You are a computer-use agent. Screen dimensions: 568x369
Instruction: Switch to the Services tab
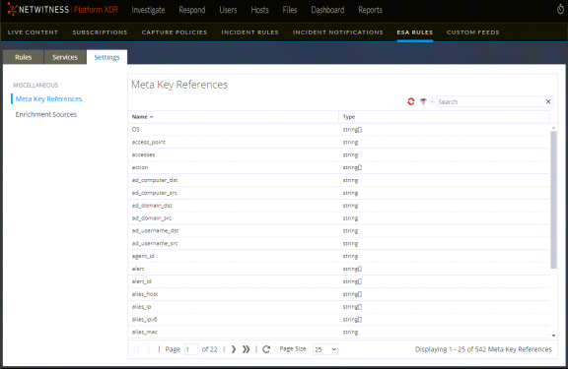[65, 57]
